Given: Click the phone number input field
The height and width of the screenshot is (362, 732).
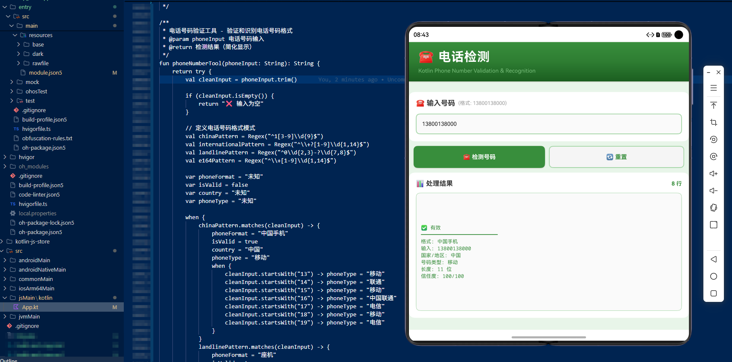Looking at the screenshot, I should tap(548, 124).
